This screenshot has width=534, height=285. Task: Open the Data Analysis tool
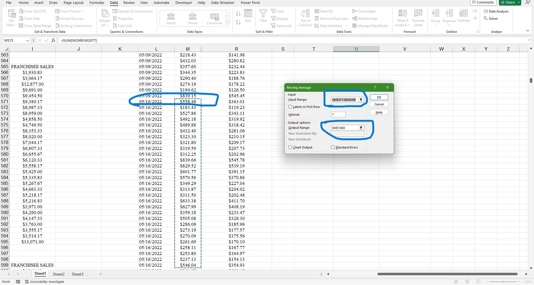click(x=496, y=11)
